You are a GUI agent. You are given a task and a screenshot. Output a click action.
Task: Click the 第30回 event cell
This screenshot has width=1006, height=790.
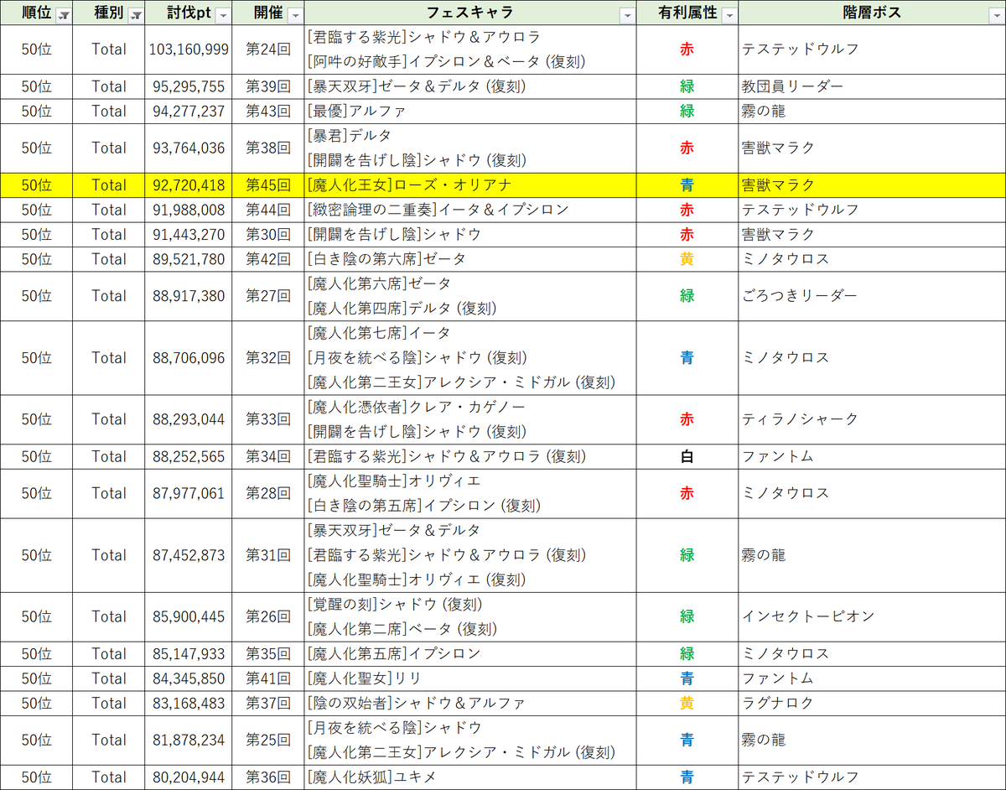coord(268,234)
